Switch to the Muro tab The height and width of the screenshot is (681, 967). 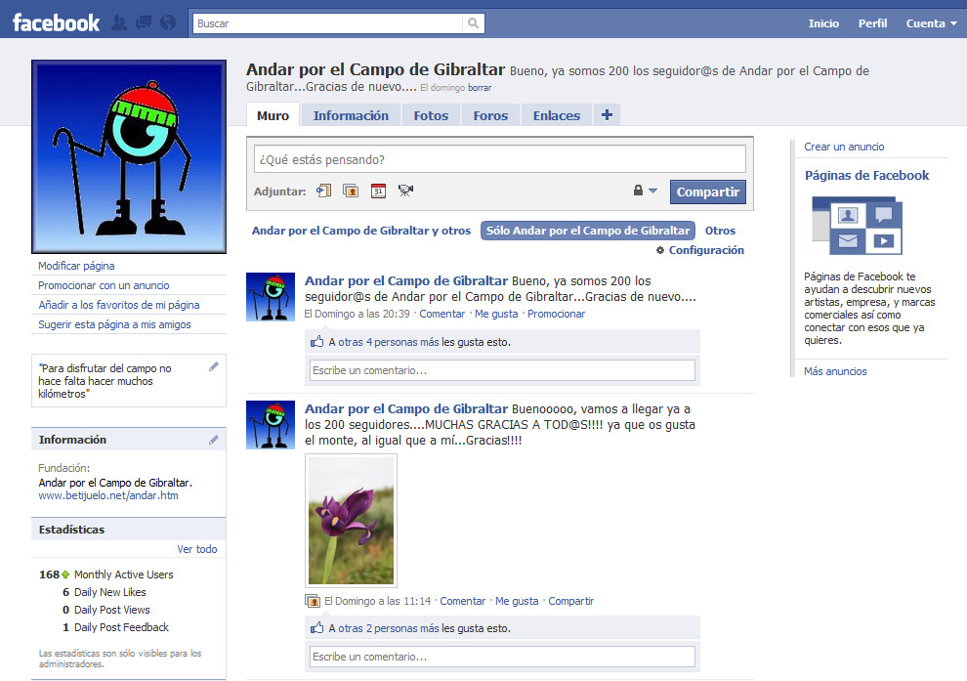tap(273, 115)
